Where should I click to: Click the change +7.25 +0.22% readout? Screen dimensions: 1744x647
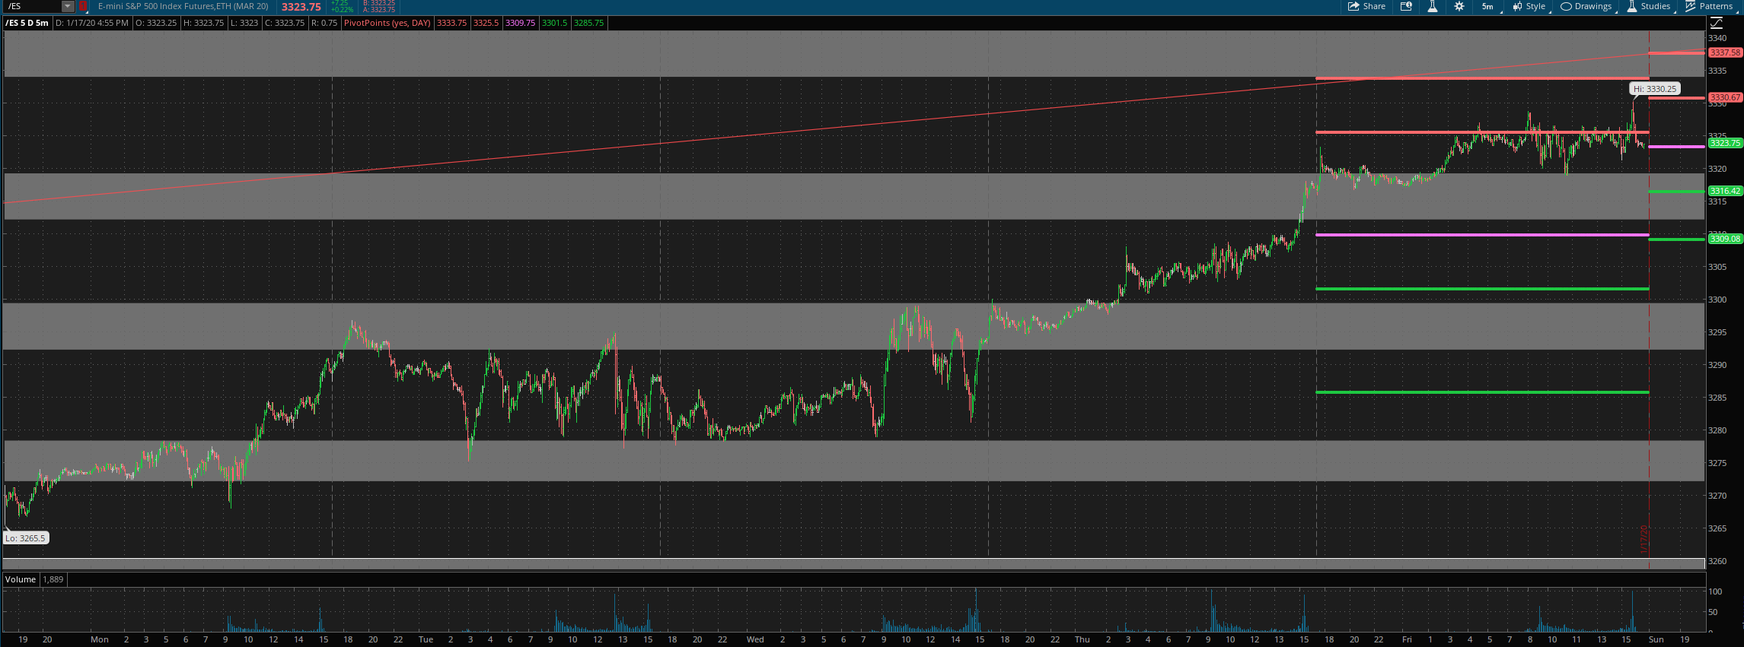click(x=343, y=7)
